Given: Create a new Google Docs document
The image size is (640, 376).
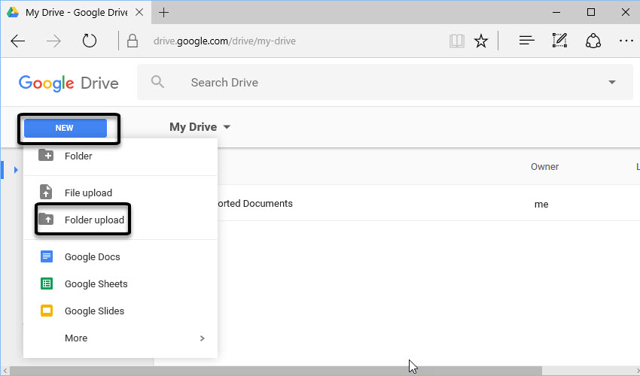Looking at the screenshot, I should pyautogui.click(x=120, y=257).
